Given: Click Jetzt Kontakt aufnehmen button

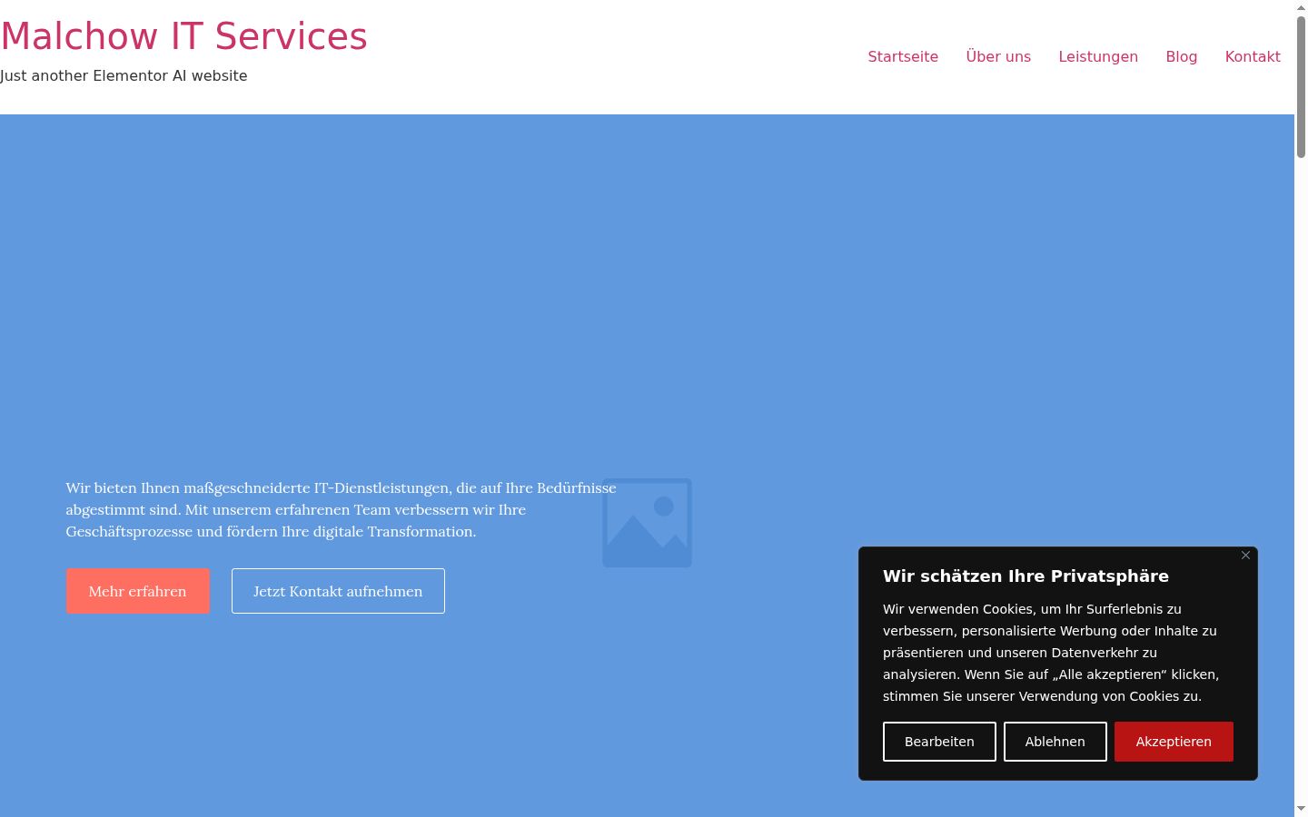Looking at the screenshot, I should coord(338,591).
